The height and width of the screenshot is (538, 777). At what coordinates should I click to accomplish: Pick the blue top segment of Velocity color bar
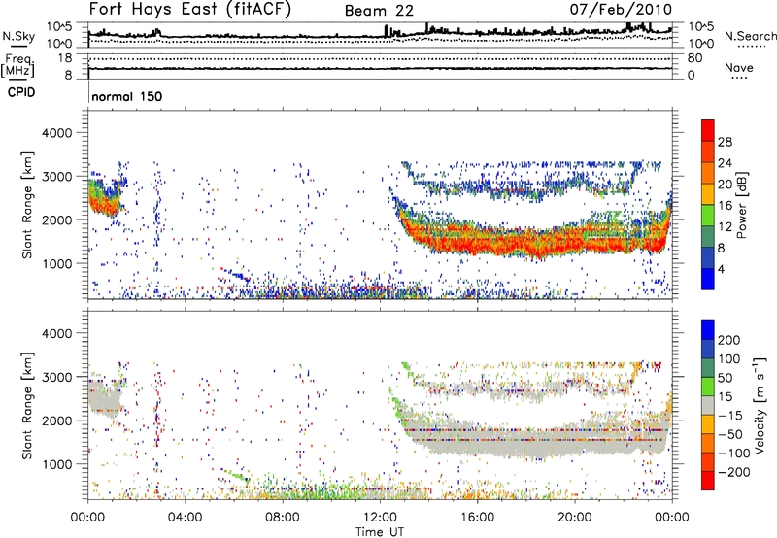[708, 330]
